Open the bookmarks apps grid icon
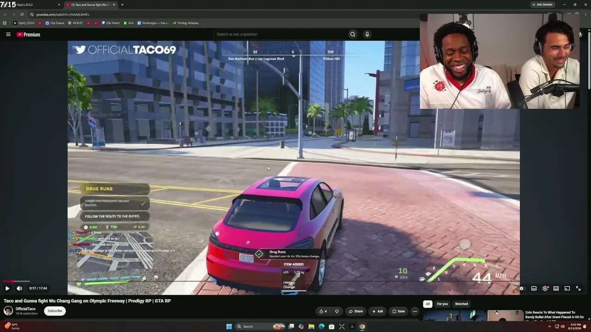The height and width of the screenshot is (332, 591). [x=5, y=23]
